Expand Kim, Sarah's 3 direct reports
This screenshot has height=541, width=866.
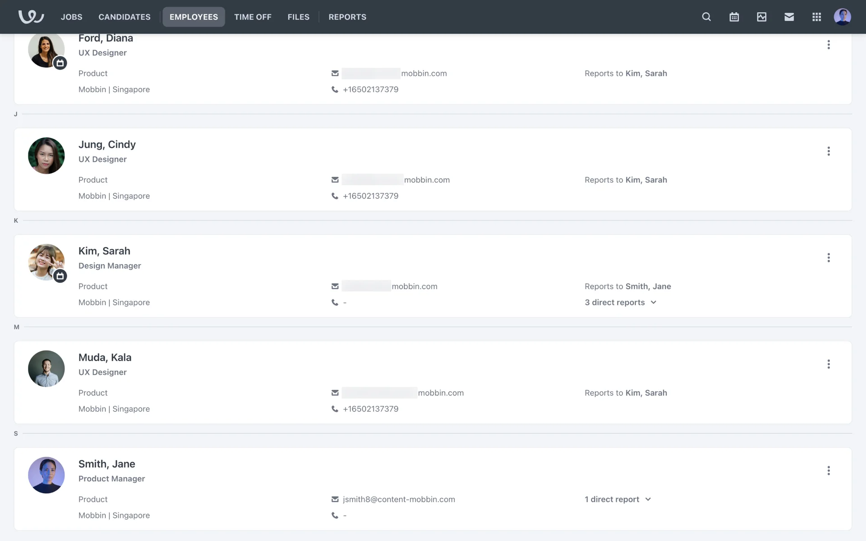[x=620, y=303]
